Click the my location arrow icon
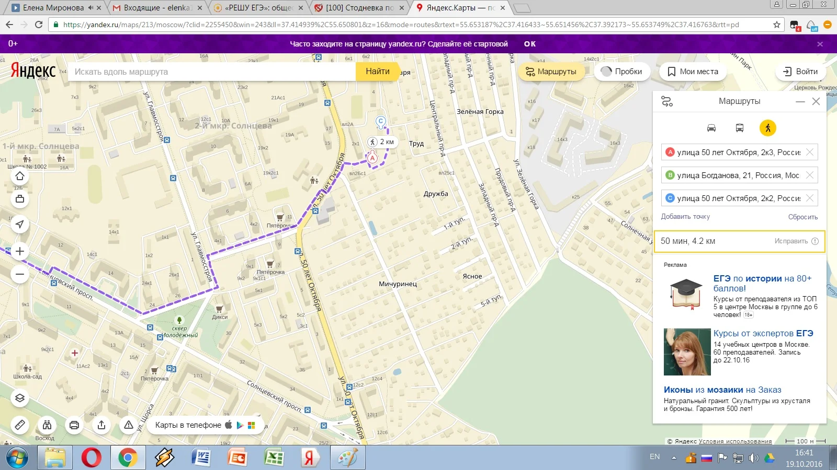Screen dimensions: 837x470 pos(20,225)
